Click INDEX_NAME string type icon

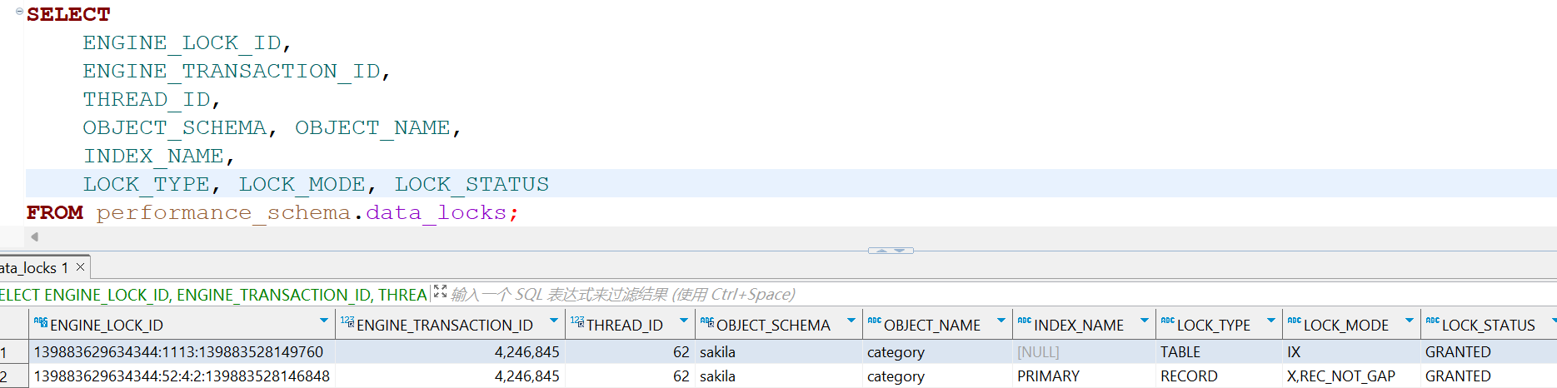(1025, 321)
